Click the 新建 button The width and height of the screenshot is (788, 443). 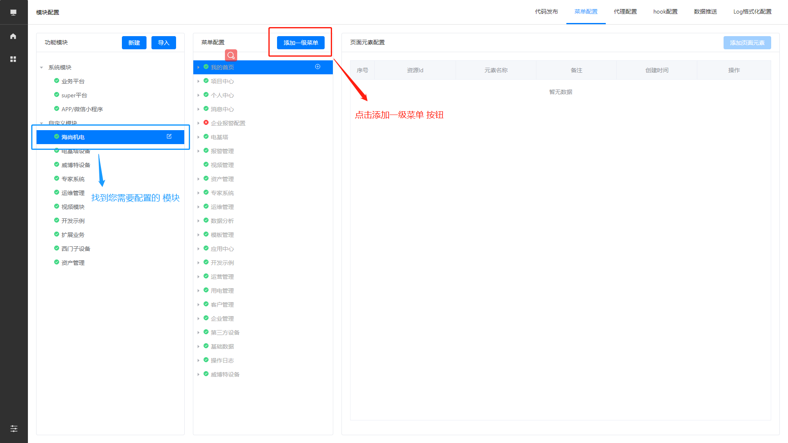pos(134,43)
